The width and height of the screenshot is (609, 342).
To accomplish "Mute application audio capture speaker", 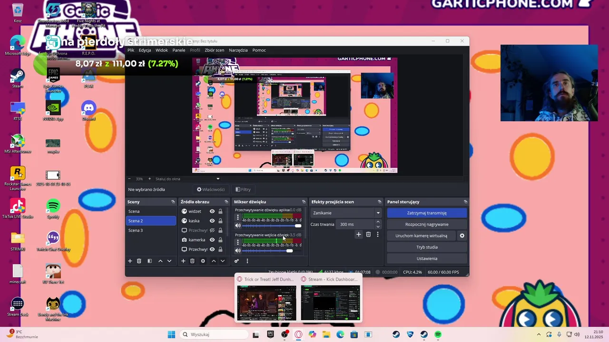I will click(238, 226).
